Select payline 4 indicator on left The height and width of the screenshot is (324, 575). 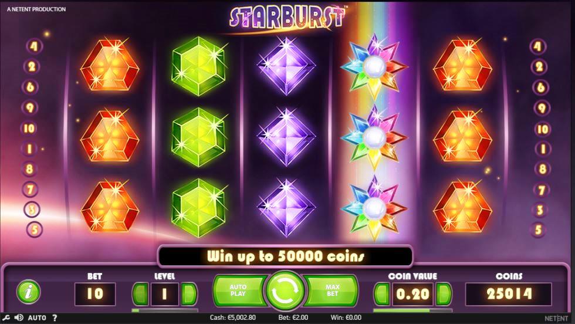[x=34, y=46]
